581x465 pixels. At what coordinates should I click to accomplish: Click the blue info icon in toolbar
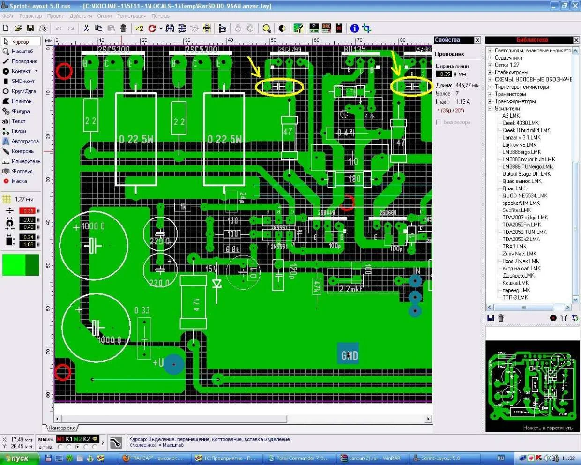click(x=354, y=29)
